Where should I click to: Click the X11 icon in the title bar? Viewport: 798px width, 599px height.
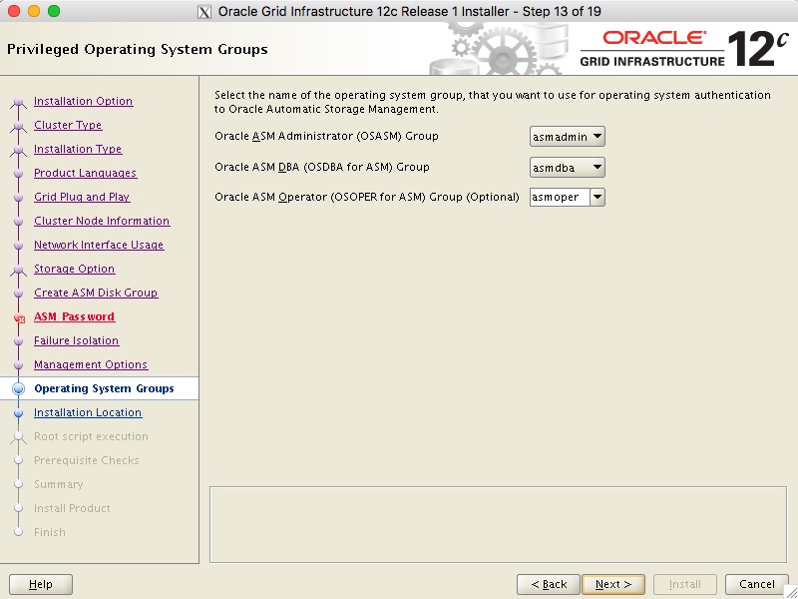(200, 12)
